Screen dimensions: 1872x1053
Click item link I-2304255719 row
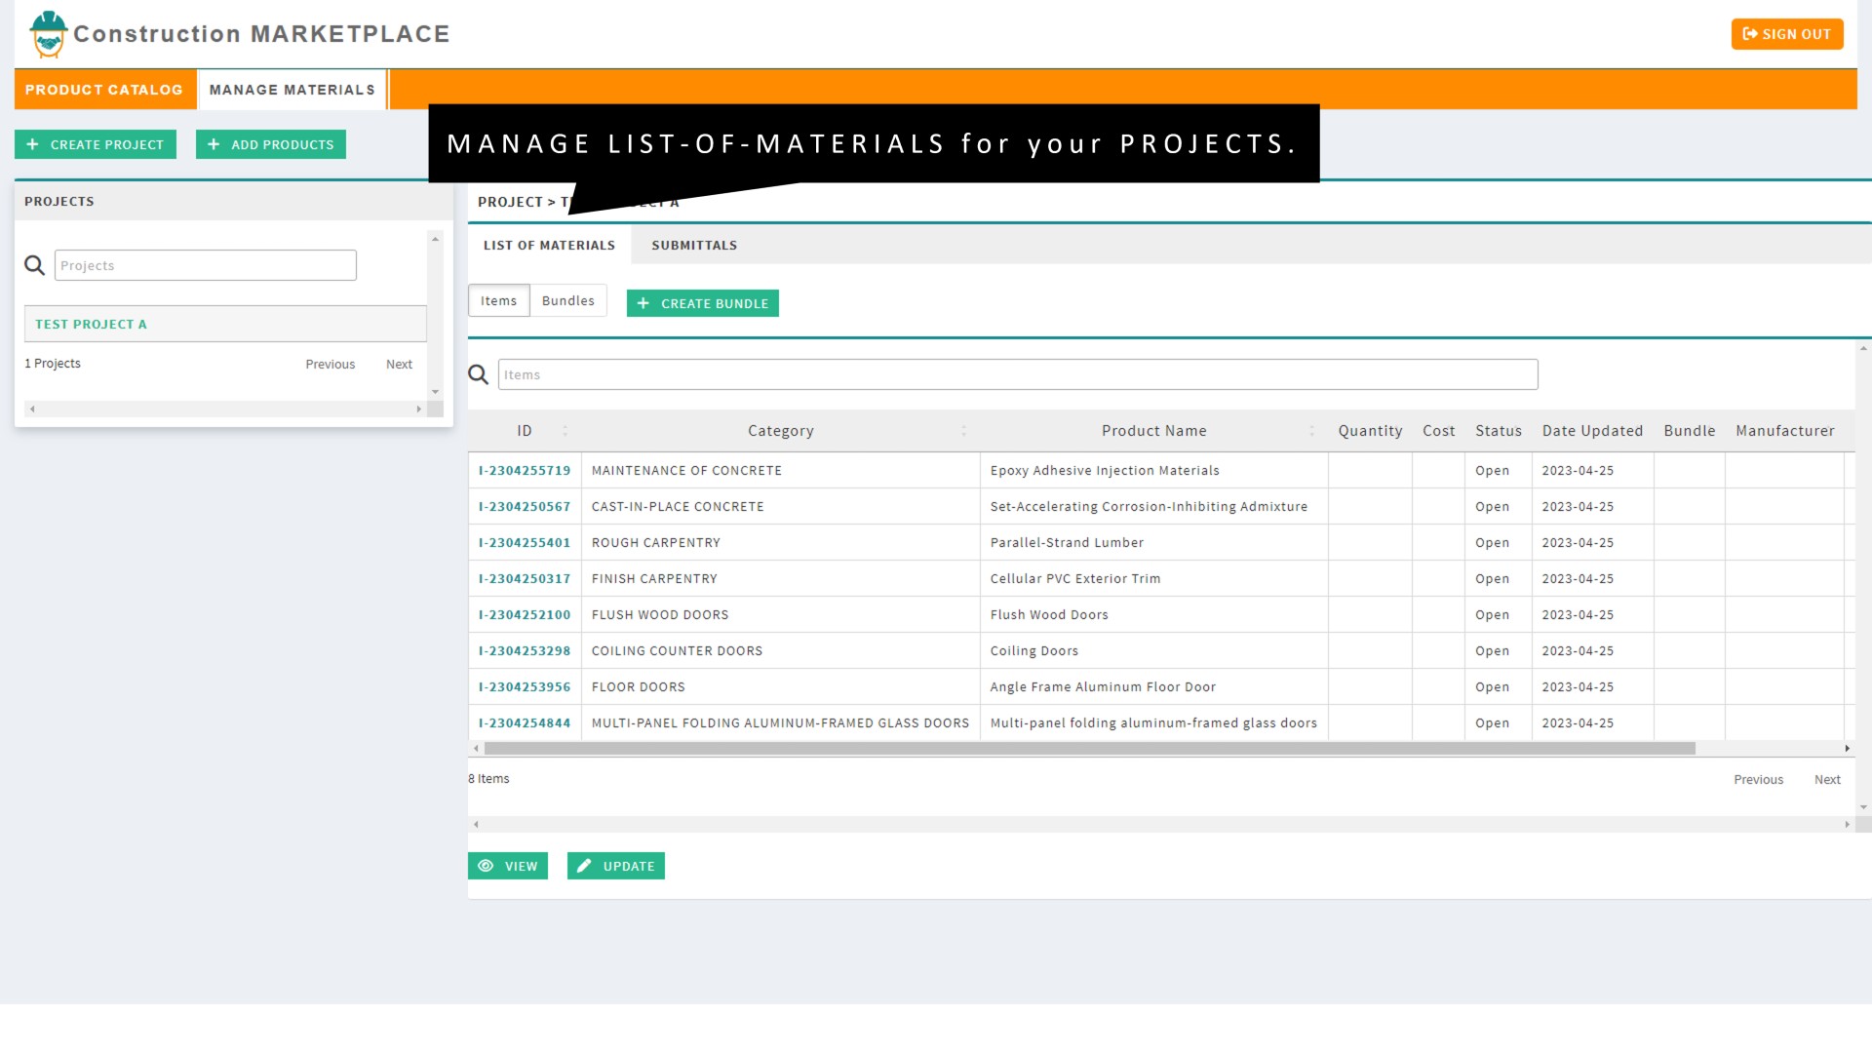(x=525, y=469)
